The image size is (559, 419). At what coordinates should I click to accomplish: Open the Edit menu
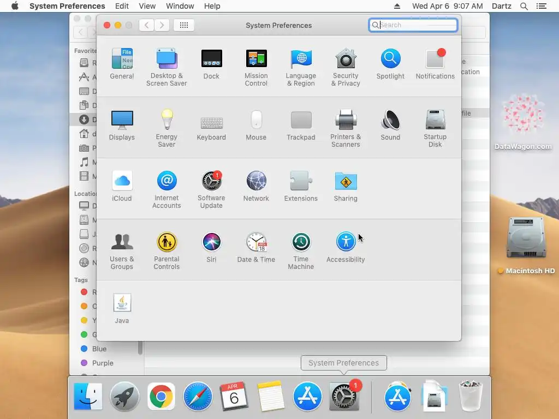tap(122, 6)
